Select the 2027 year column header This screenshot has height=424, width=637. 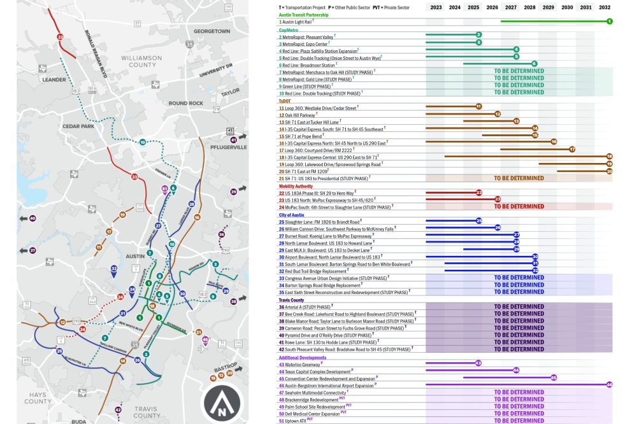pos(511,7)
